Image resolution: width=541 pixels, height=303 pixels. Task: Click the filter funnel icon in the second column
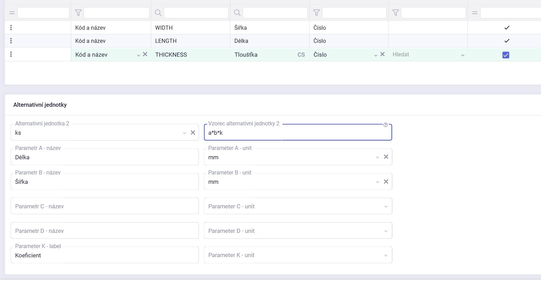[78, 13]
